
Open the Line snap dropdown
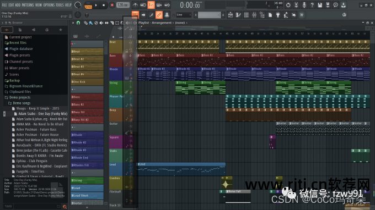(184, 15)
